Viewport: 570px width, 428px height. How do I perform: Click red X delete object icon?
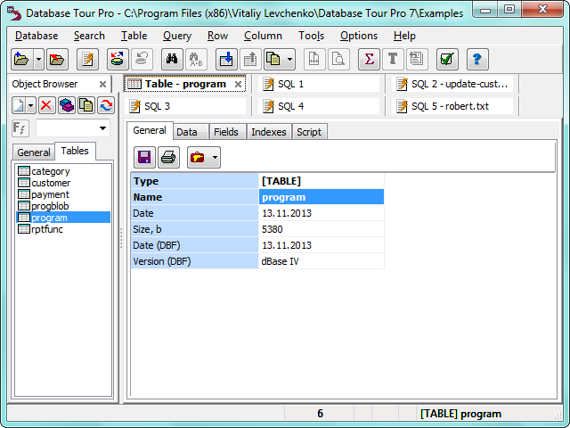(x=46, y=105)
